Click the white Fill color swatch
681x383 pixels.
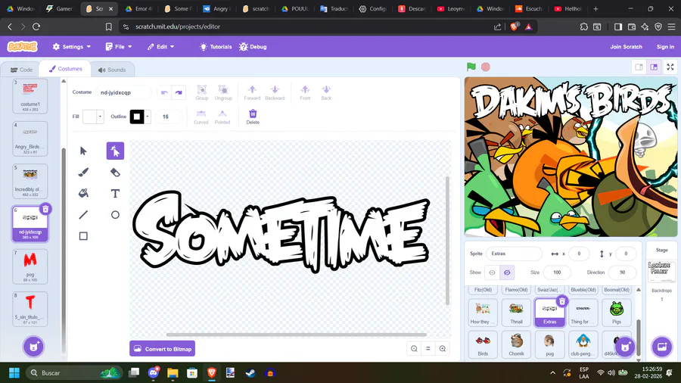89,117
